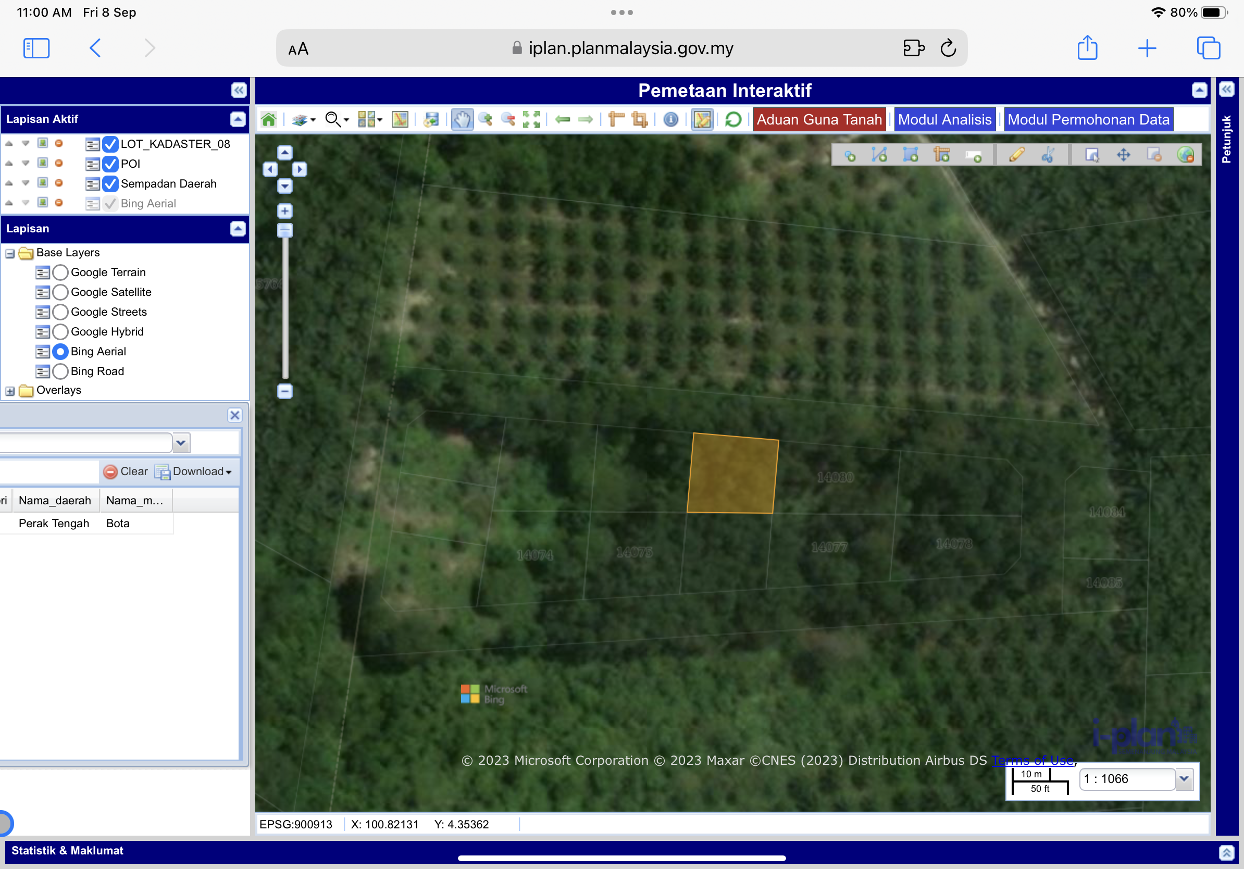Uncheck the Sempadan Daerah layer

coord(110,184)
